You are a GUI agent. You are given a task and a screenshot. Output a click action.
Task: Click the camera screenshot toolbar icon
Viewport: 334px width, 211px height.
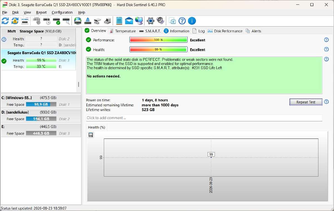pos(173,21)
